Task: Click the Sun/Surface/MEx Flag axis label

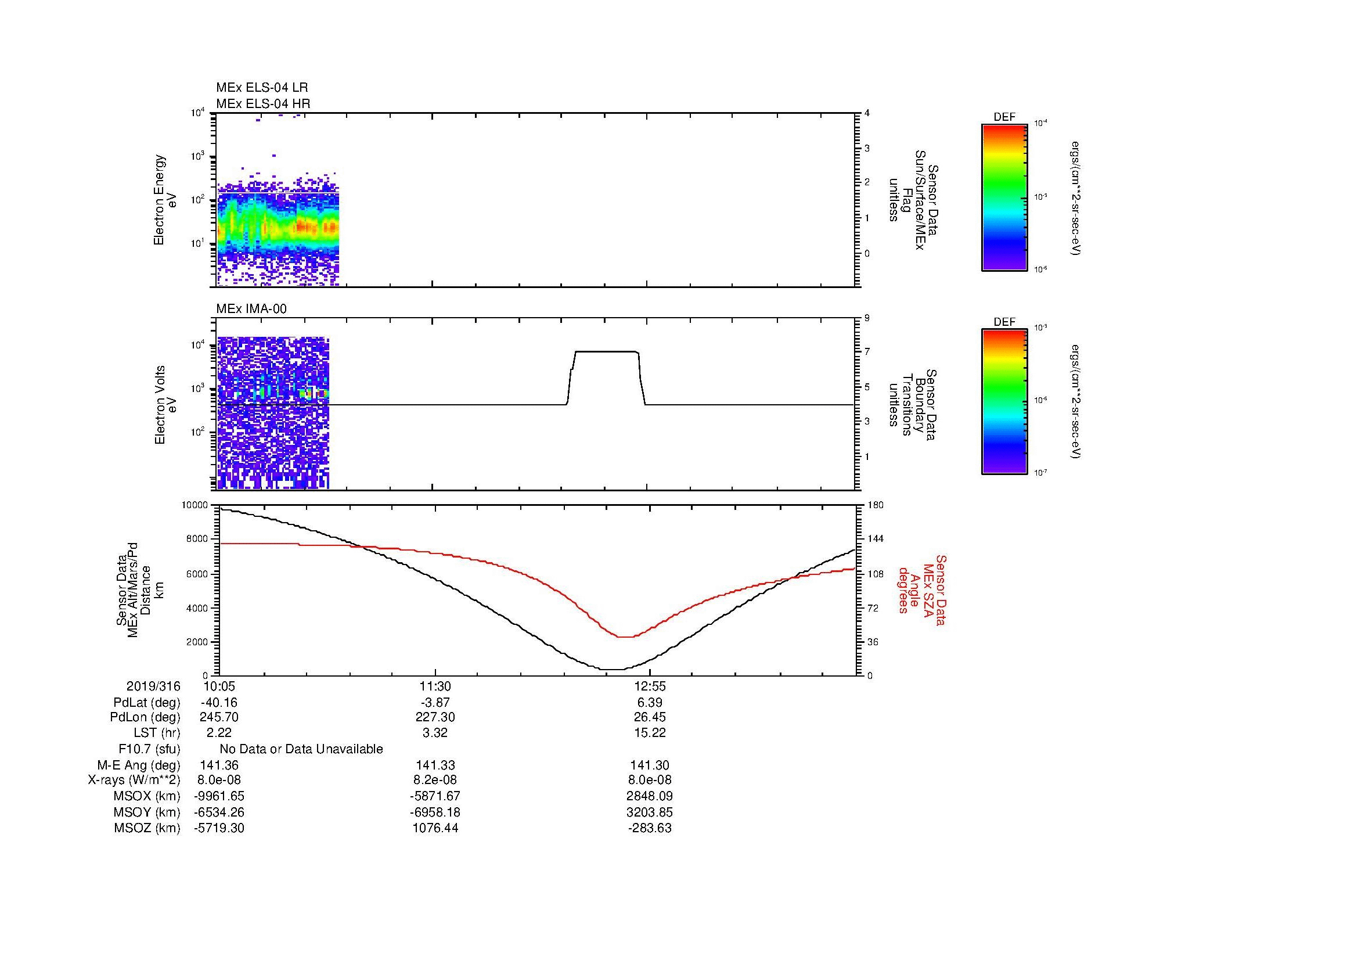Action: click(x=913, y=200)
